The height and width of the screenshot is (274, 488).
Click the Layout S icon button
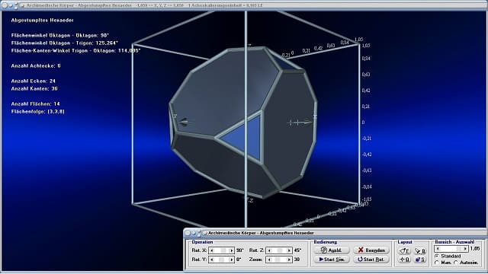click(x=420, y=260)
